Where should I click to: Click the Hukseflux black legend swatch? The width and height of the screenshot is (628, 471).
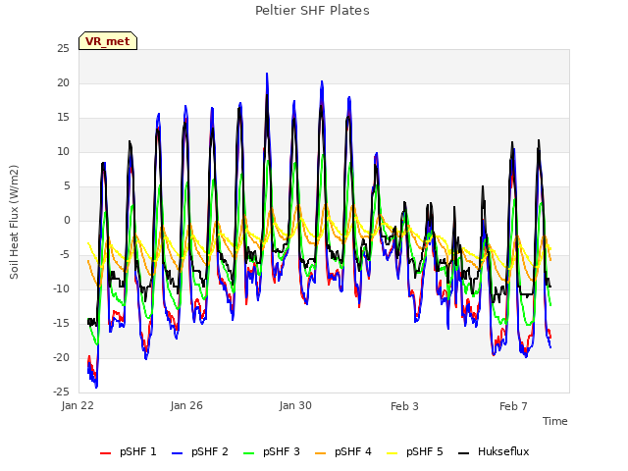click(463, 453)
